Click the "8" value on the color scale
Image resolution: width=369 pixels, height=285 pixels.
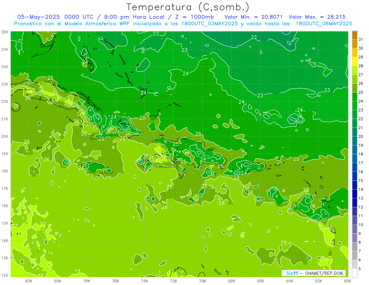point(360,242)
